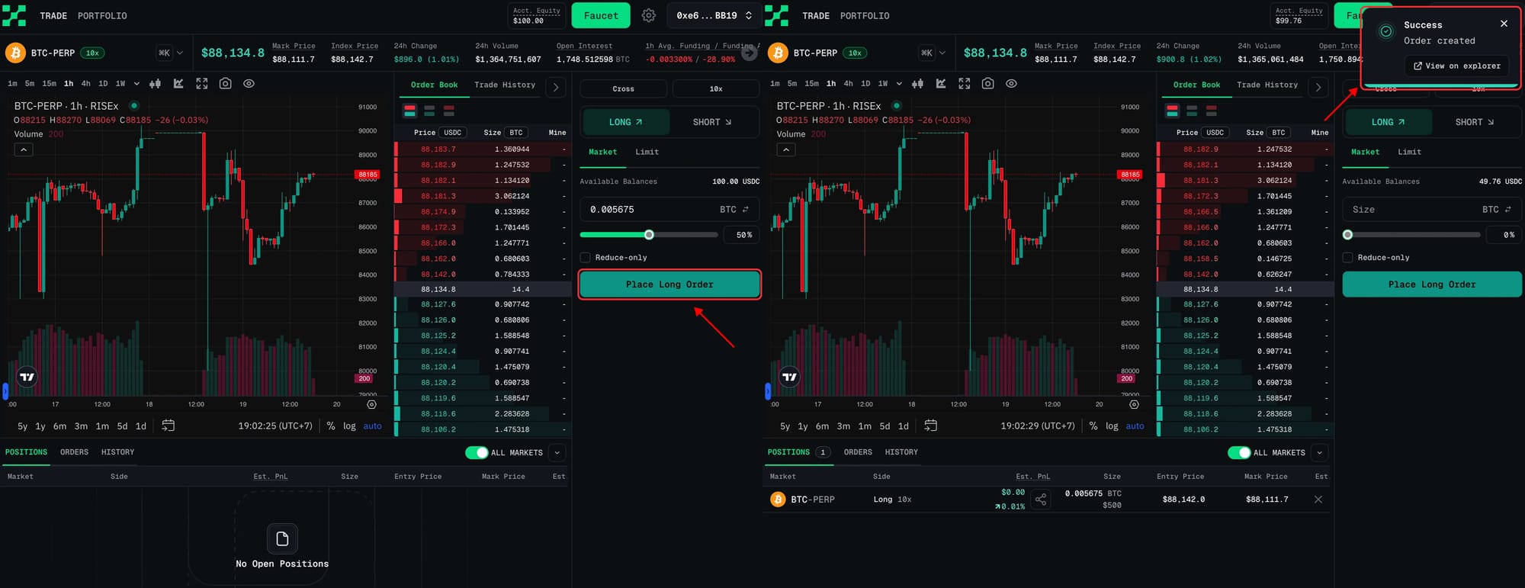
Task: Collapse the chart legend arrow beside 50% slider panel
Action: [24, 149]
